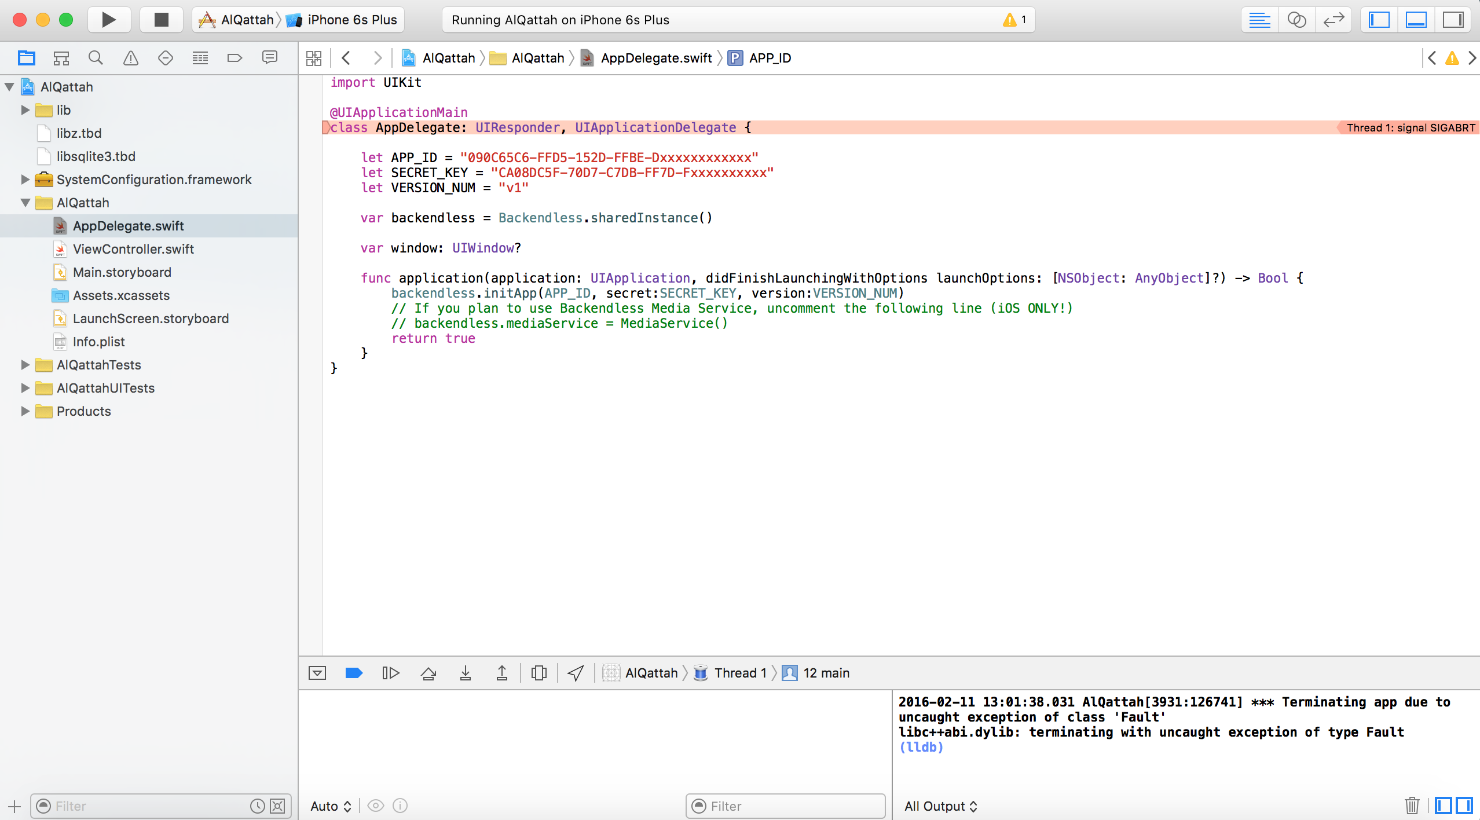Jump to previous issue arrow
This screenshot has width=1480, height=820.
pyautogui.click(x=1433, y=58)
